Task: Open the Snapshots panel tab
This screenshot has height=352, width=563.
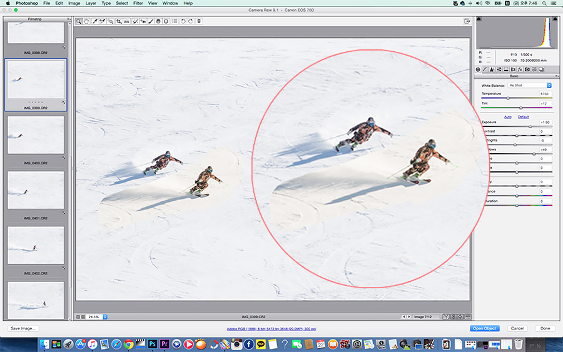Action: pos(541,69)
